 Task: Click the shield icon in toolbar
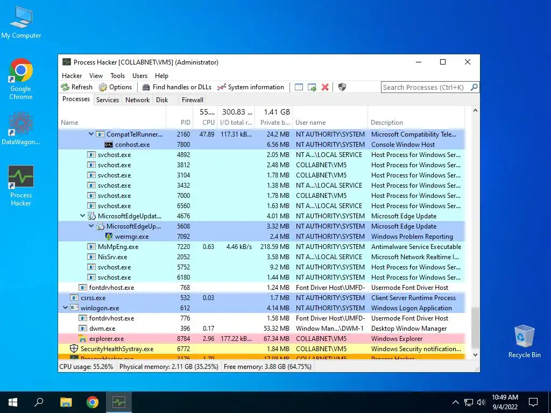click(342, 87)
